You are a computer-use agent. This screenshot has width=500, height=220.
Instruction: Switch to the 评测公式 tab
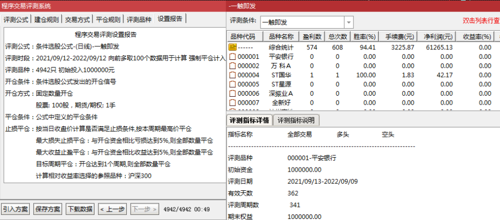click(x=16, y=19)
